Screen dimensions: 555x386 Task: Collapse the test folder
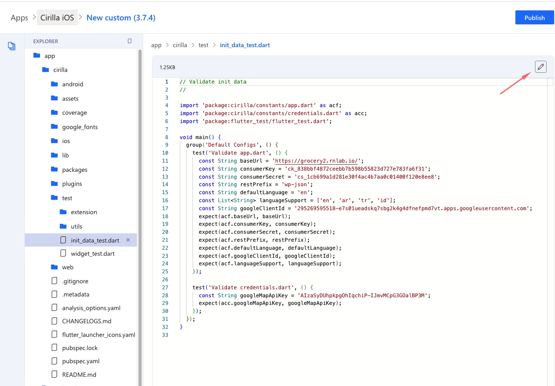click(67, 198)
